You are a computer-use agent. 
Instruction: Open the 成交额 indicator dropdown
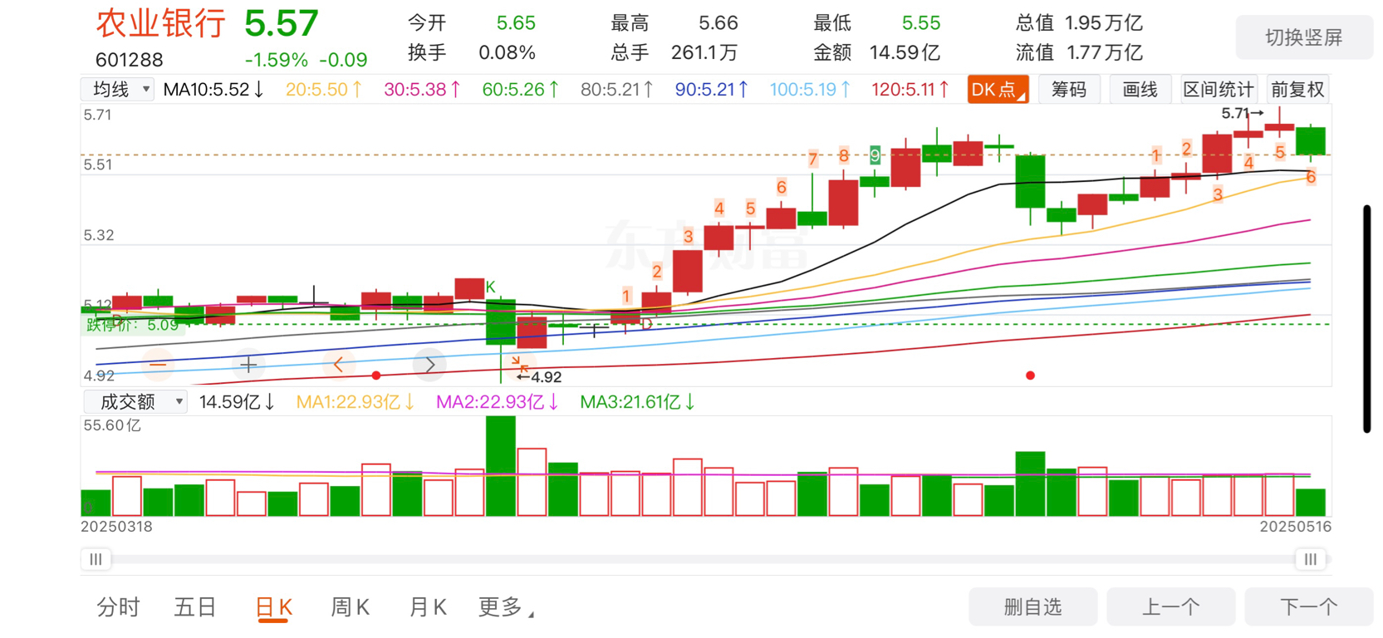point(135,402)
